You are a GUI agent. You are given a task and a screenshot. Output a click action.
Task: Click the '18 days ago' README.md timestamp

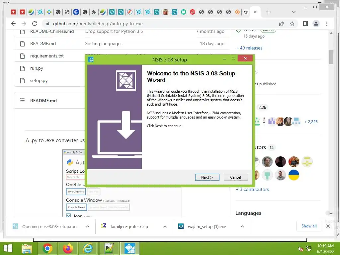[212, 43]
